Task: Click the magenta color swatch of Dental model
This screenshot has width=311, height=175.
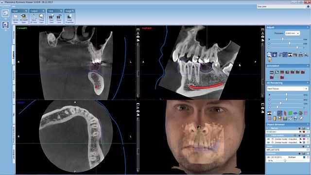Action: (304, 139)
